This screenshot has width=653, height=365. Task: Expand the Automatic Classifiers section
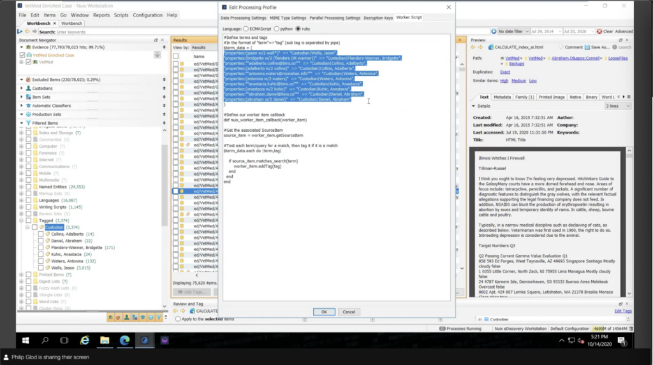(x=22, y=106)
